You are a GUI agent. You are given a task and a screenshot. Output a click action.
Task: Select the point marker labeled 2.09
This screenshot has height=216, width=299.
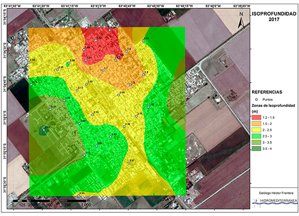click(x=118, y=95)
